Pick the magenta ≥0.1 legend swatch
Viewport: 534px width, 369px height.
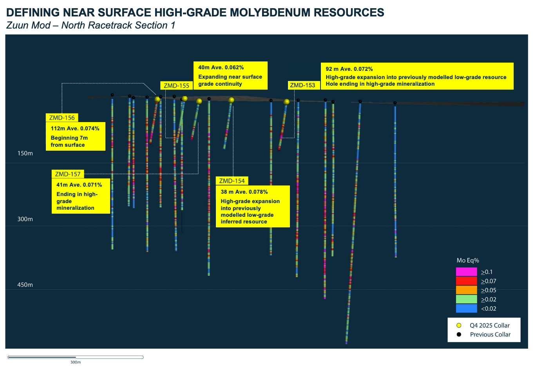tap(466, 272)
